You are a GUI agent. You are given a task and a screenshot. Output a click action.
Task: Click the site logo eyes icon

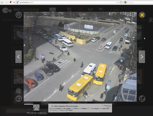click(7, 10)
